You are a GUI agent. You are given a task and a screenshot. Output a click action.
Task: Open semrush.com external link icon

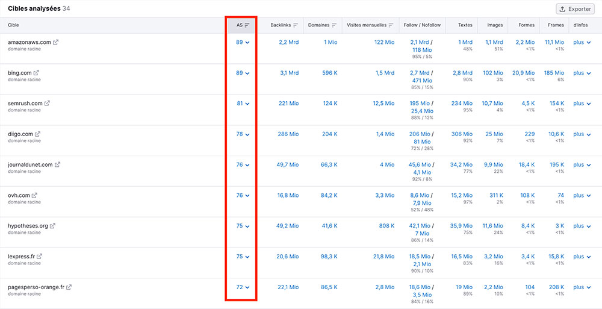click(x=47, y=104)
